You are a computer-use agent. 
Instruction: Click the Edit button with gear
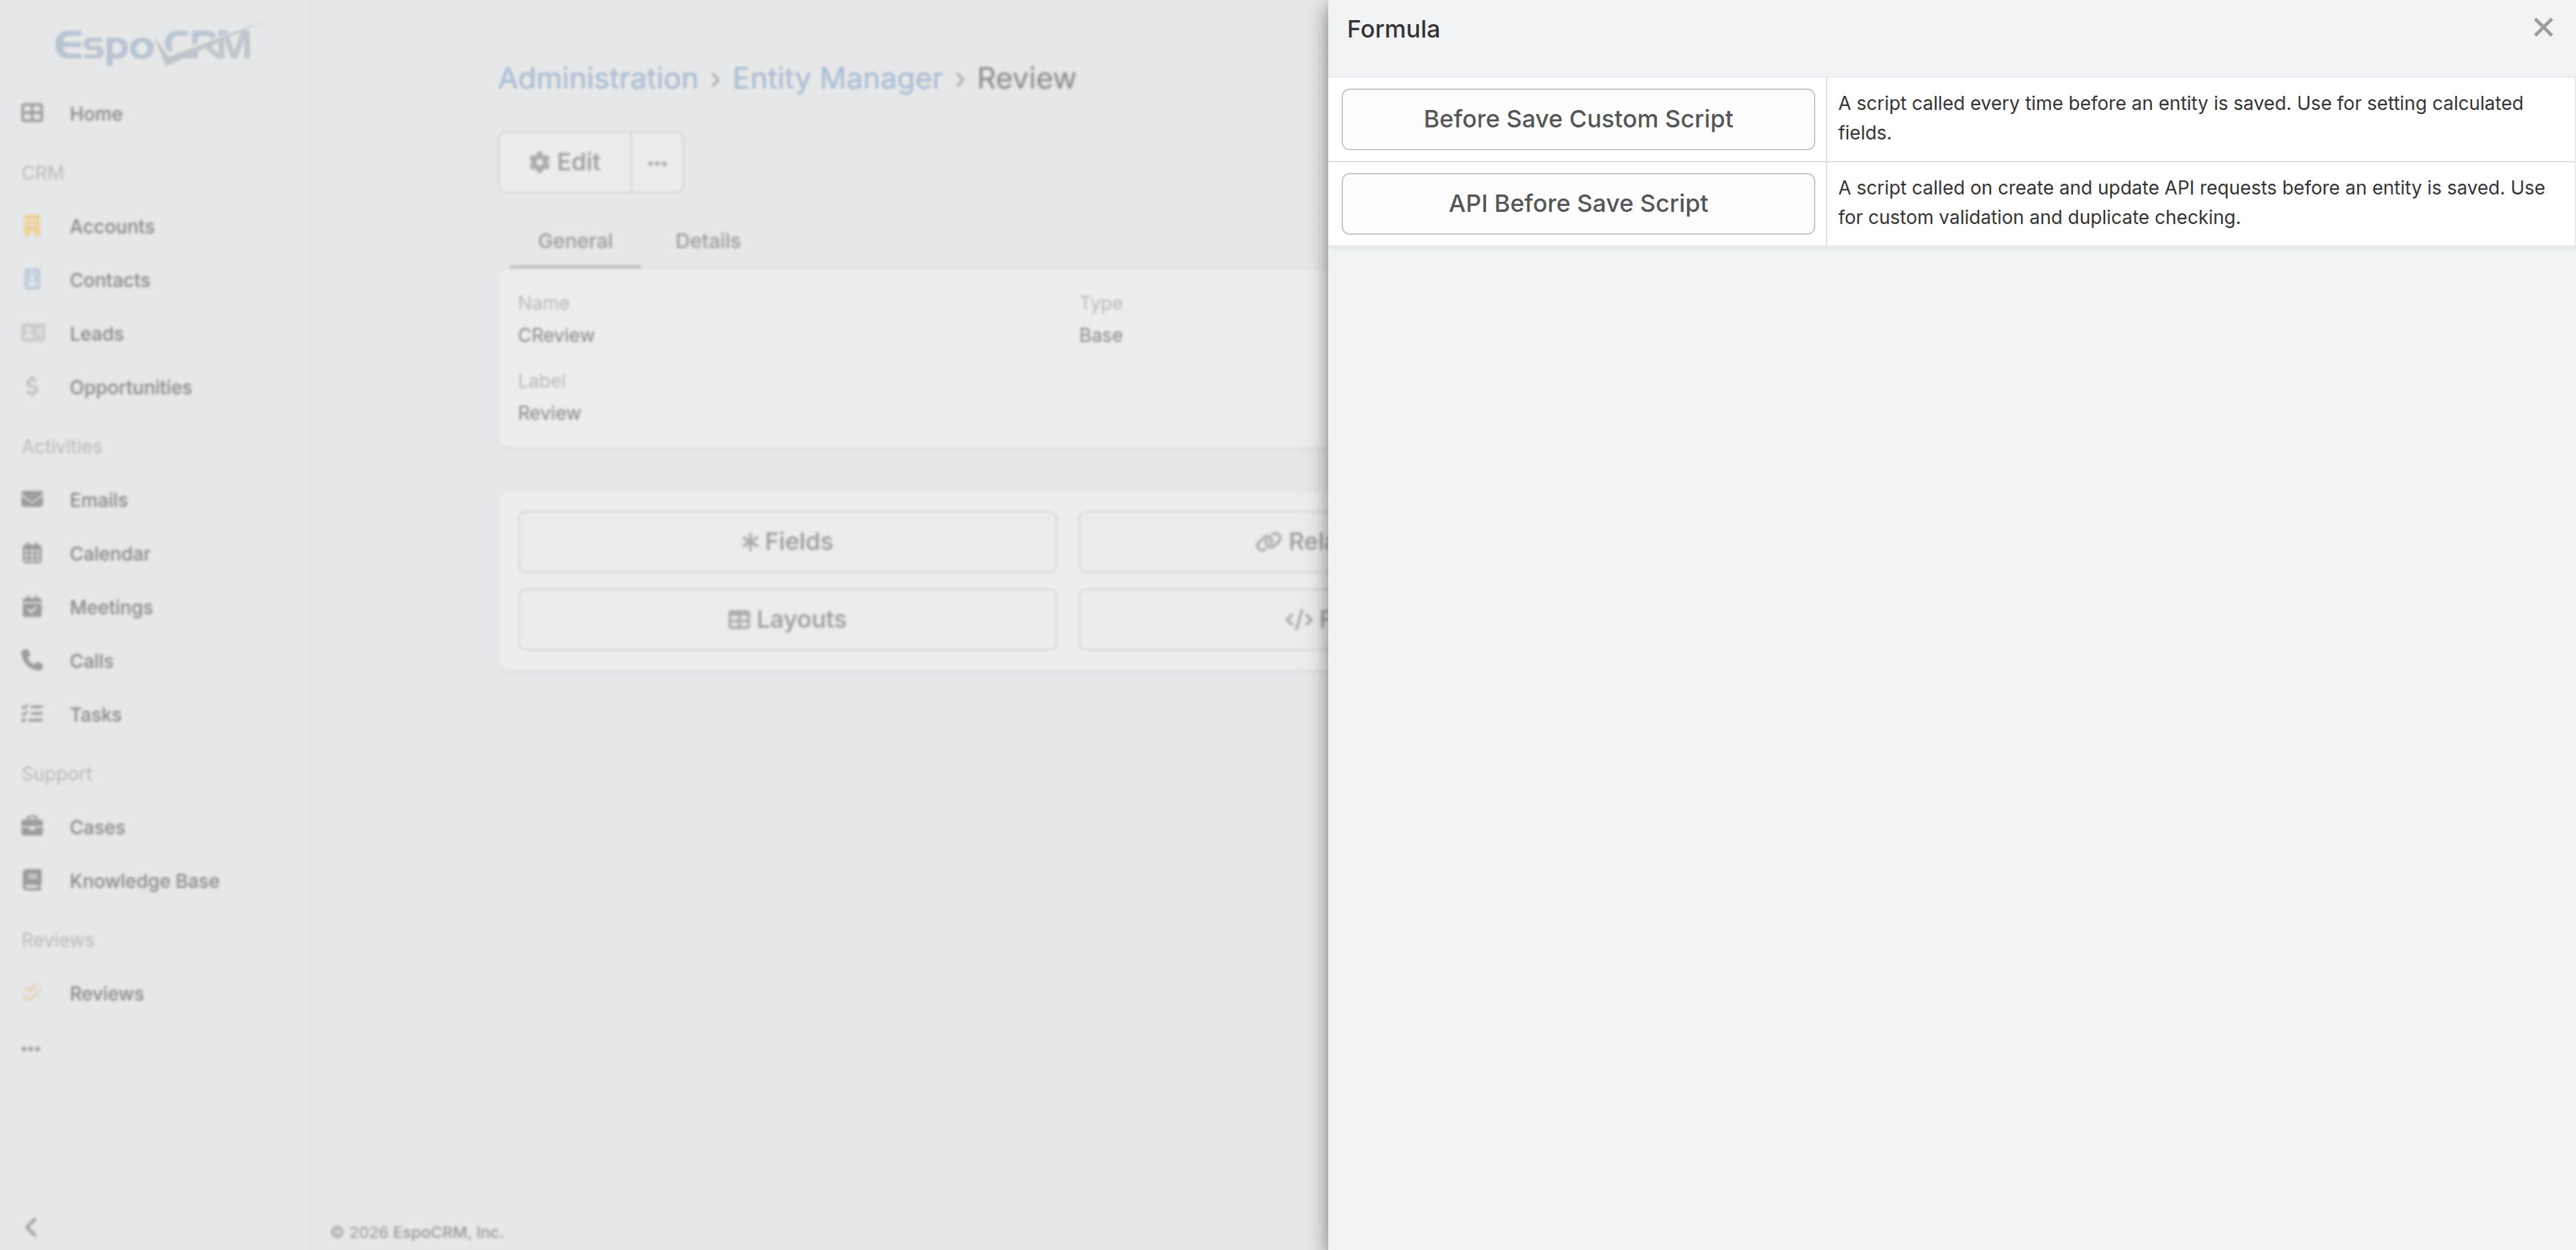(x=565, y=162)
